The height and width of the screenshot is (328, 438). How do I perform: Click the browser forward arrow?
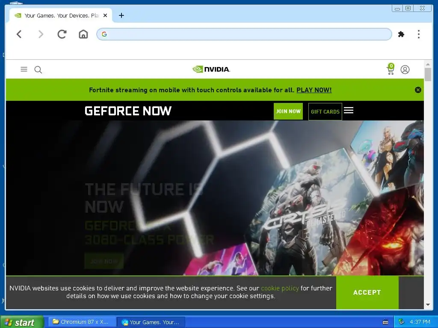pos(41,34)
